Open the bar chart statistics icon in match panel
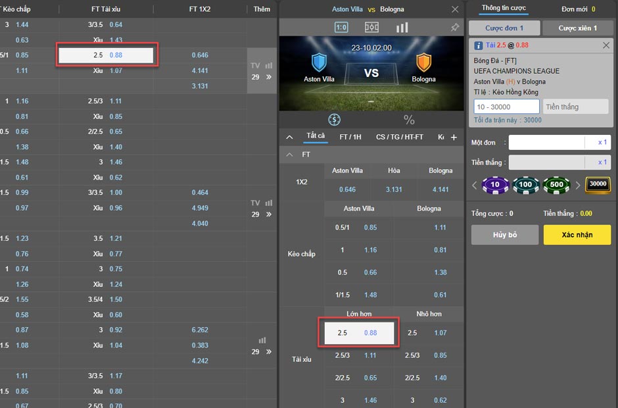Screen dimensions: 618x408 [x=402, y=27]
